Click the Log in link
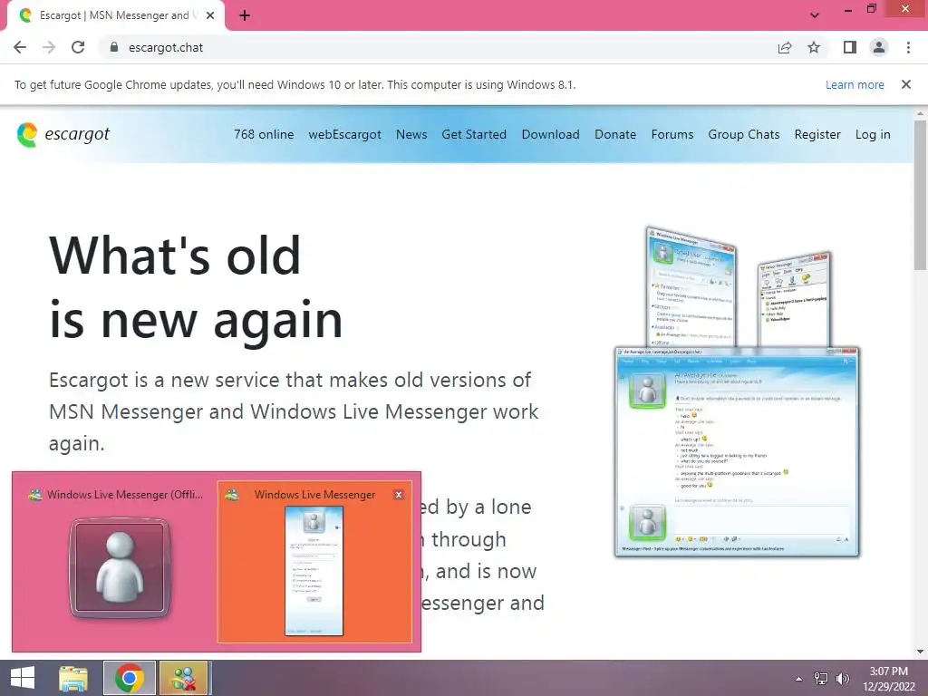 [873, 134]
